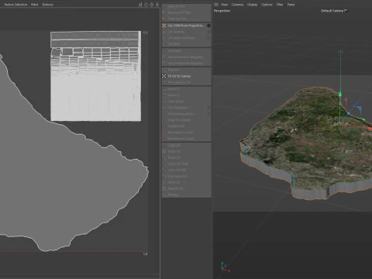The width and height of the screenshot is (372, 279).
Task: Open the viewport Options menu
Action: tap(267, 5)
